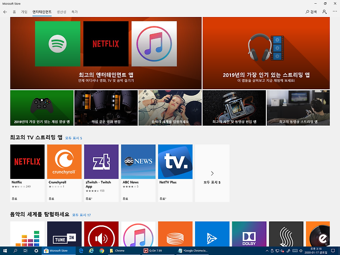The height and width of the screenshot is (255, 340).
Task: Open 음악의 세계를 탐험하세요 photo tile
Action: [x=170, y=108]
